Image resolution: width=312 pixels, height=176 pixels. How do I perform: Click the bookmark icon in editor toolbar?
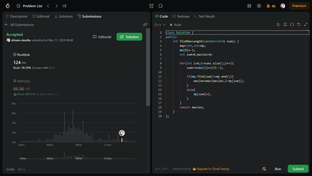point(285,24)
